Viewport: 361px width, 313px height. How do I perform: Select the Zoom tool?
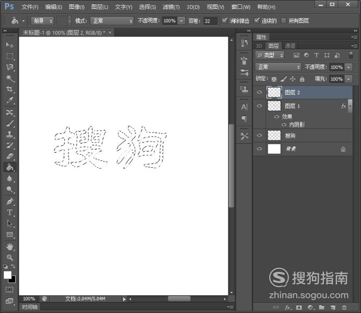pos(9,257)
